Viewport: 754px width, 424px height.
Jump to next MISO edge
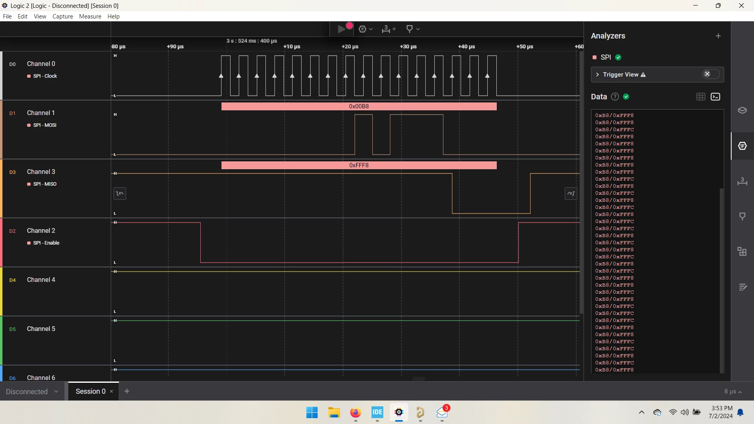pyautogui.click(x=571, y=194)
